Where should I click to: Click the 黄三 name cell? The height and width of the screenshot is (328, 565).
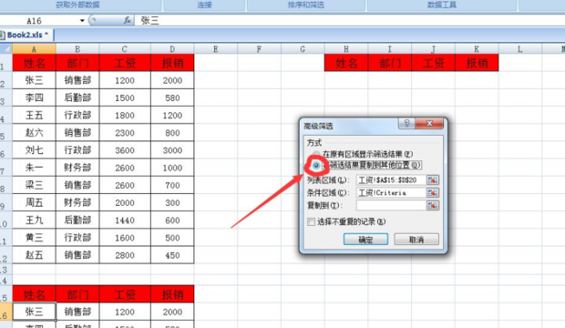tap(35, 238)
